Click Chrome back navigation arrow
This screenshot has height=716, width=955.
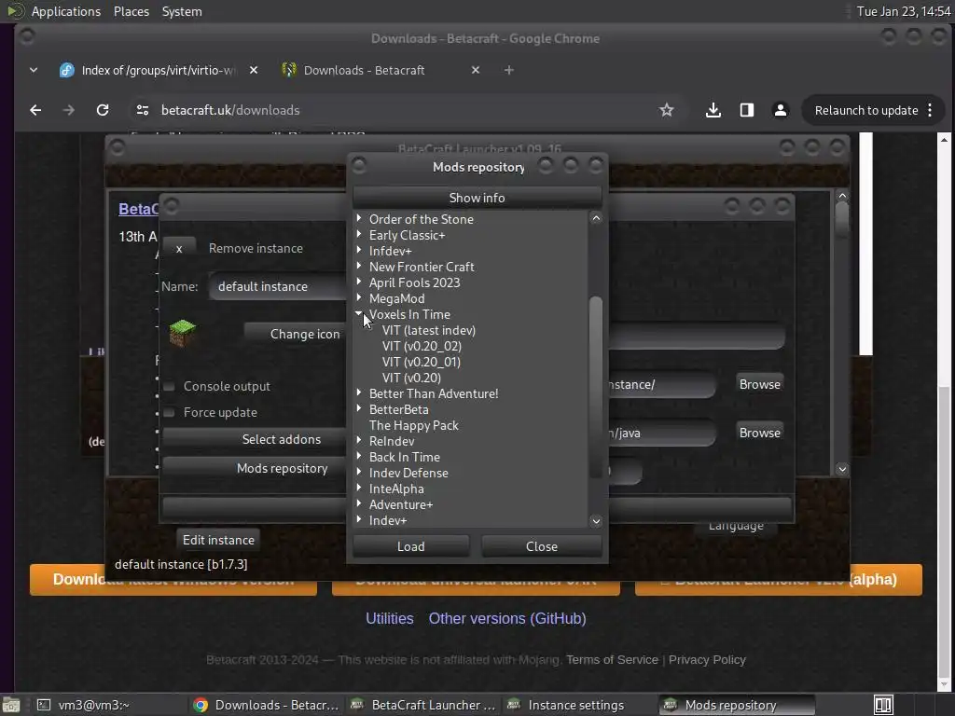(35, 110)
